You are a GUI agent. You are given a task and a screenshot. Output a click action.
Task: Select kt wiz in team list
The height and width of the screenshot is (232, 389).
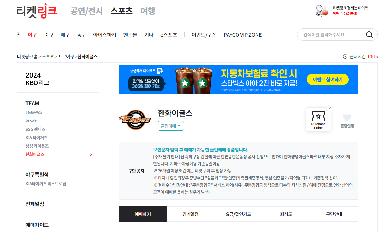tap(31, 121)
